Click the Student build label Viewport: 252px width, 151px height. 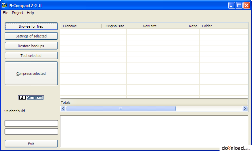click(x=15, y=111)
